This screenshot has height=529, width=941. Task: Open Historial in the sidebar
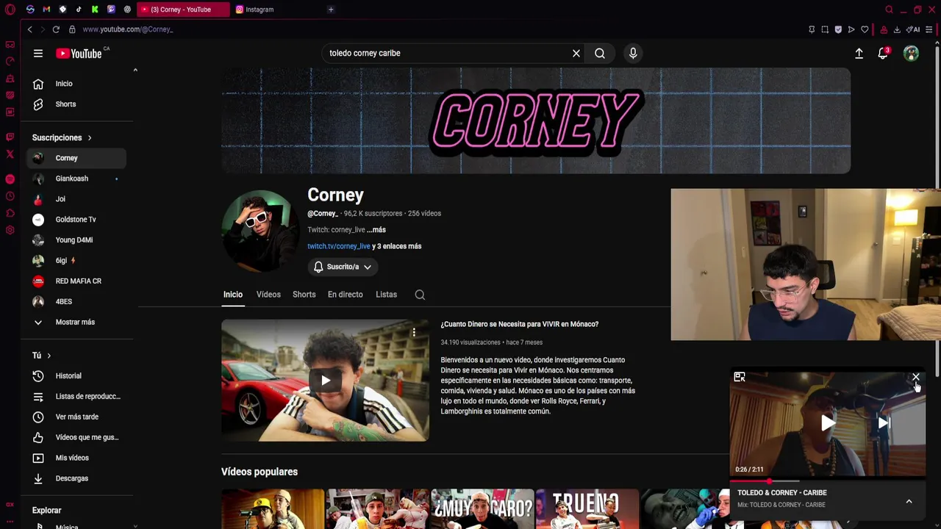[76, 376]
